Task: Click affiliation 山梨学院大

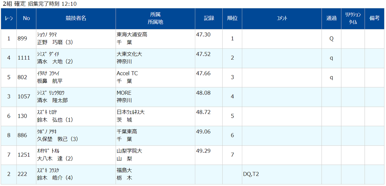Action: (129, 151)
